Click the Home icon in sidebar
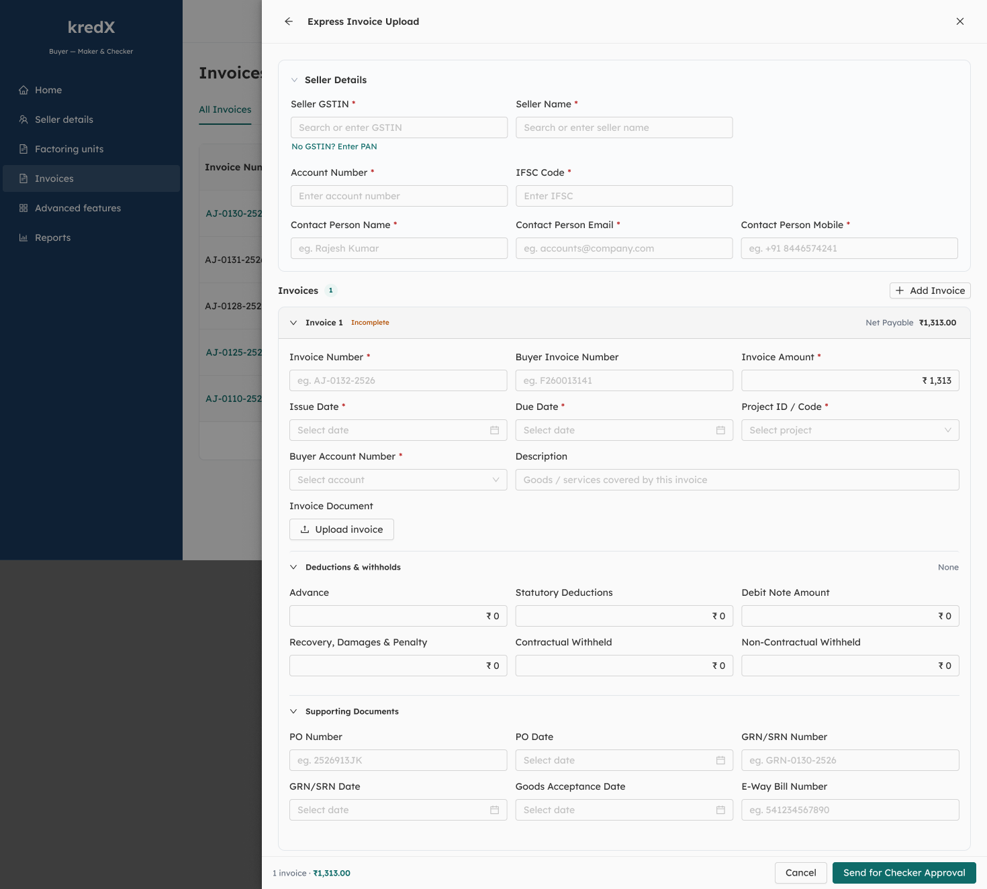The image size is (987, 889). point(23,90)
